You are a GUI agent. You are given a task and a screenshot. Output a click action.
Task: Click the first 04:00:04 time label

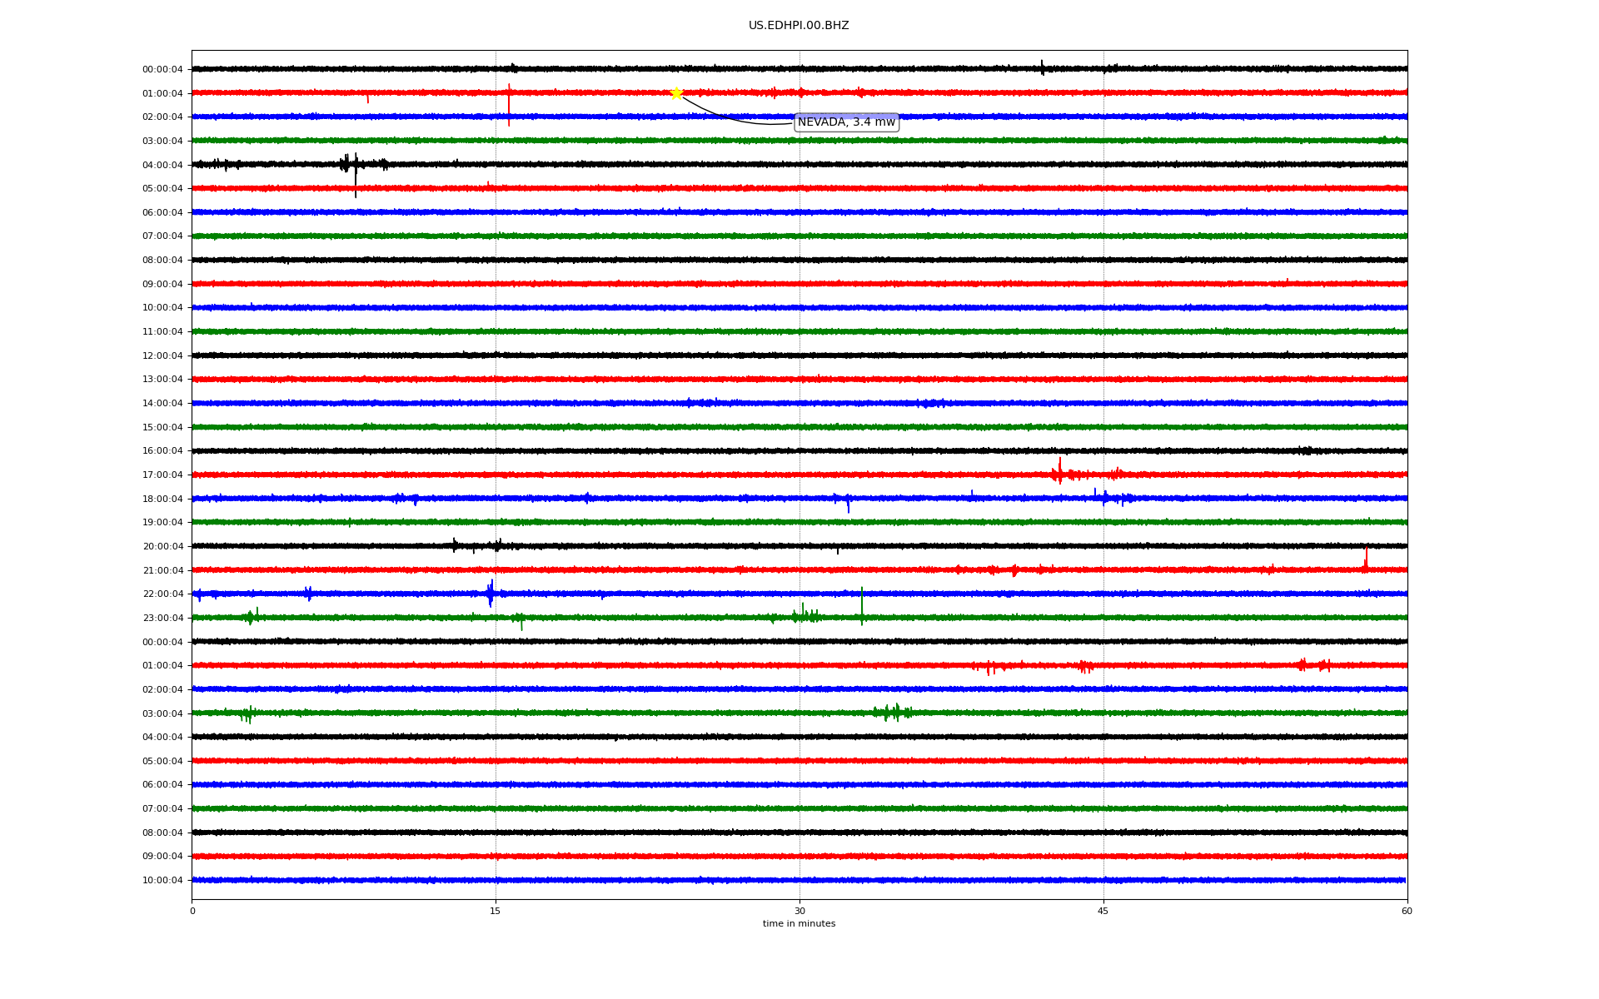click(x=162, y=165)
